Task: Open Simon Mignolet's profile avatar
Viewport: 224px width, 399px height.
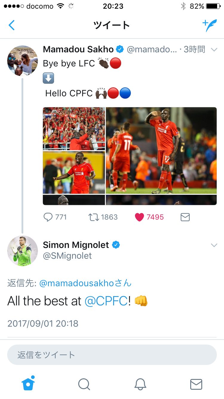Action: point(22,251)
